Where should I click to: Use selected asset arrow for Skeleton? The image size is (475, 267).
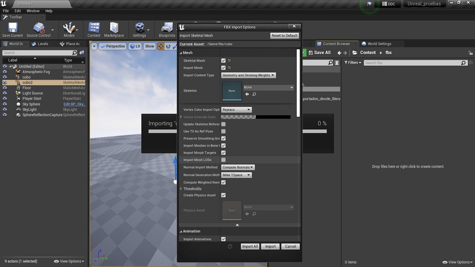click(x=247, y=94)
